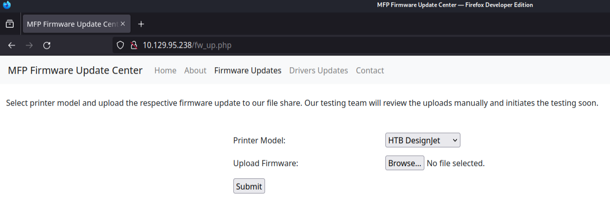Screen dimensions: 610x208
Task: Click the forward navigation arrow
Action: click(x=29, y=45)
